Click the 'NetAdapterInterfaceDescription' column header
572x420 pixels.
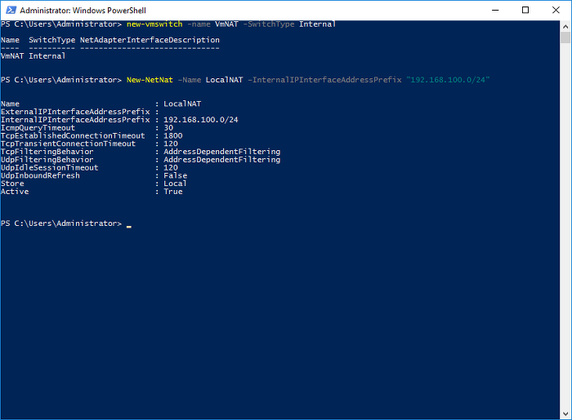pyautogui.click(x=150, y=40)
